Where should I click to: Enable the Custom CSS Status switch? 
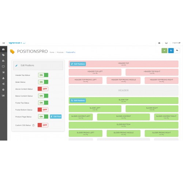(43, 125)
